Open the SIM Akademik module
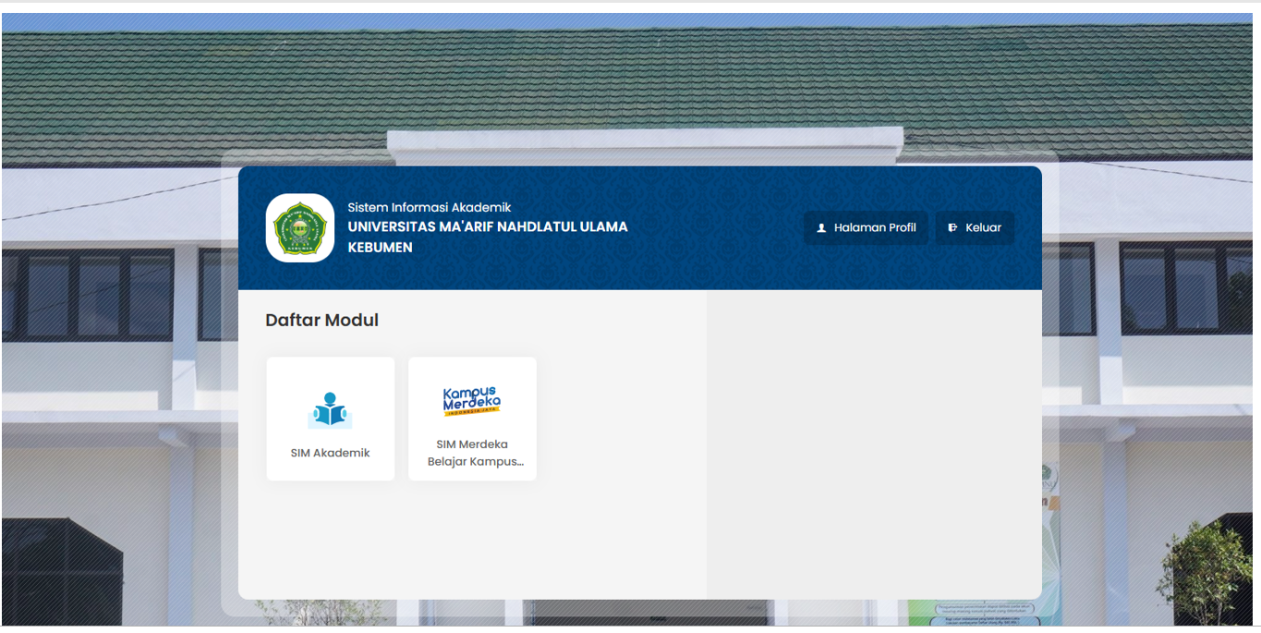 pos(331,419)
